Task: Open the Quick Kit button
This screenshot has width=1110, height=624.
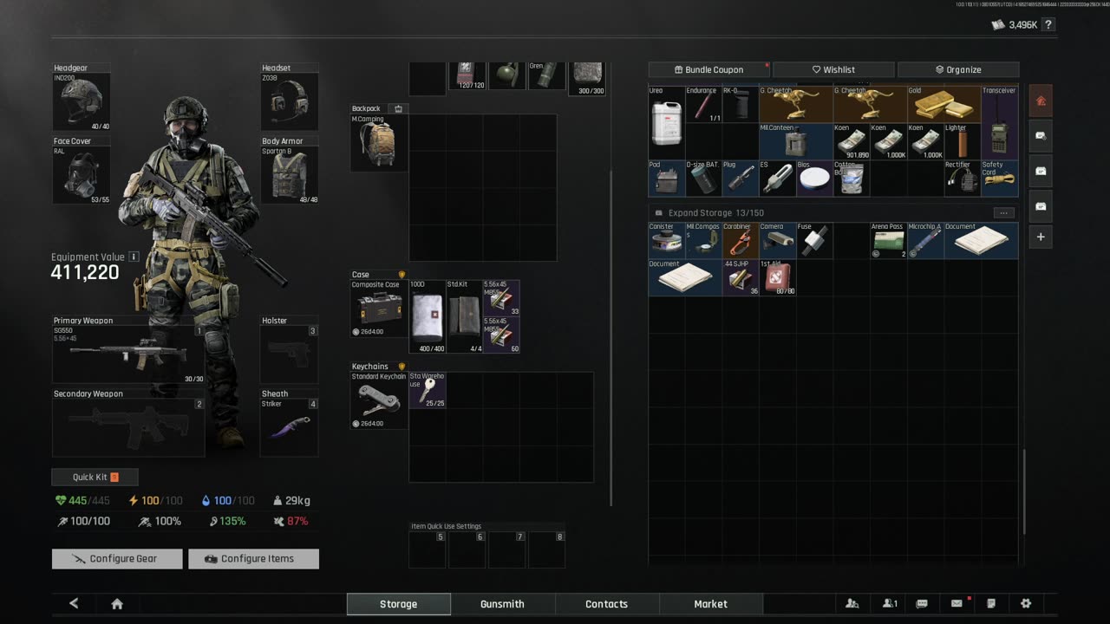Action: coord(95,477)
